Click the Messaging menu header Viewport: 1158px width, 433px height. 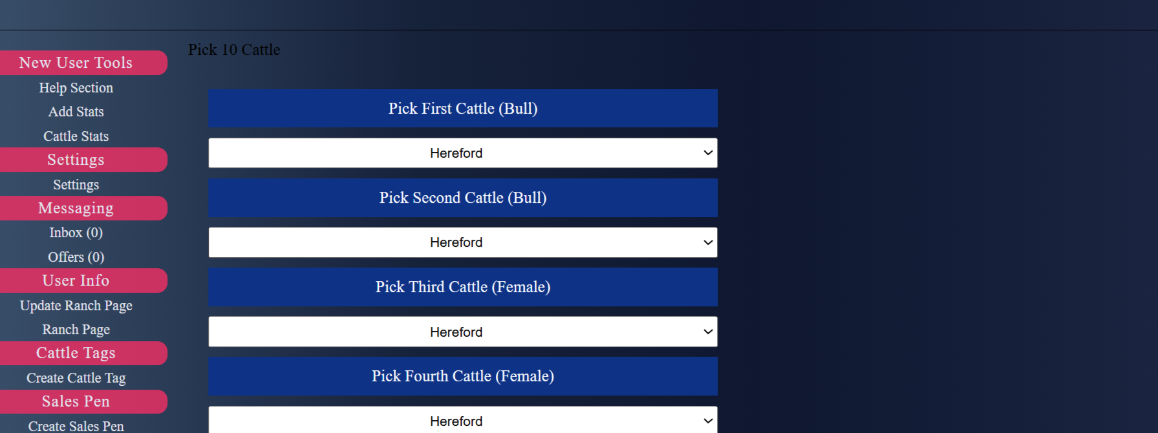point(76,208)
